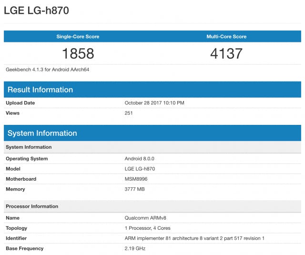Click the Motherboard label

[x=21, y=179]
